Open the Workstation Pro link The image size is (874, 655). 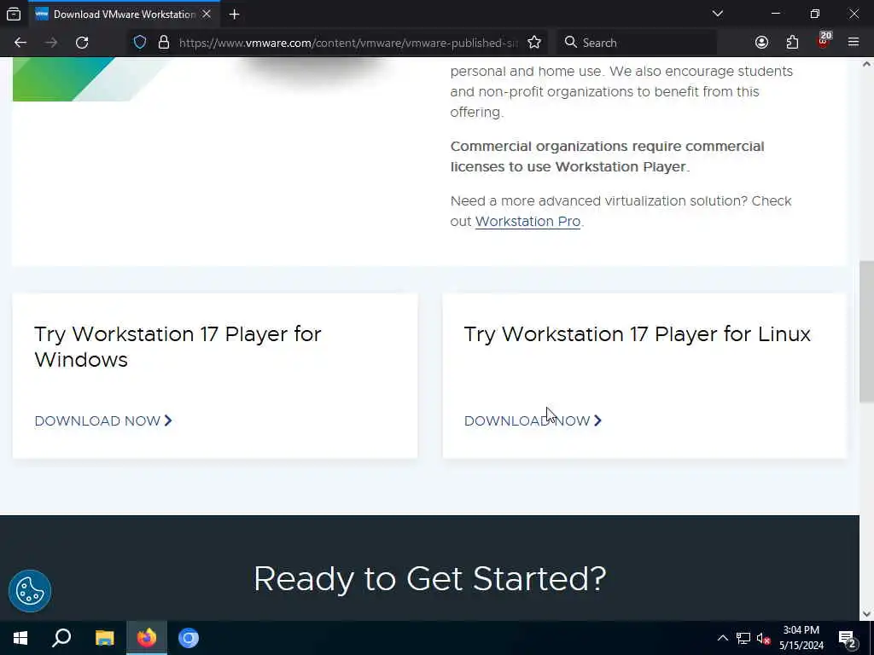click(527, 221)
